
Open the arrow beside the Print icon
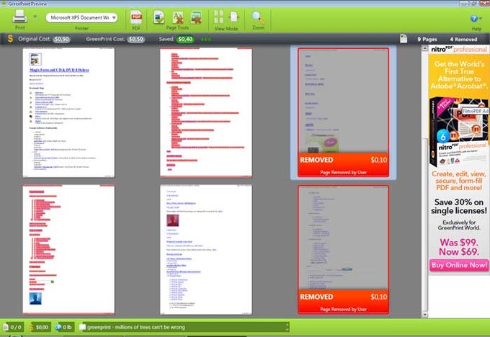click(x=35, y=17)
